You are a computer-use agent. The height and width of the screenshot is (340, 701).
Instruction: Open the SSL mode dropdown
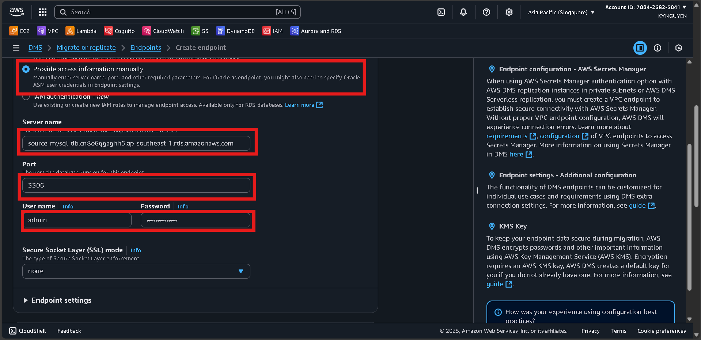pos(136,271)
